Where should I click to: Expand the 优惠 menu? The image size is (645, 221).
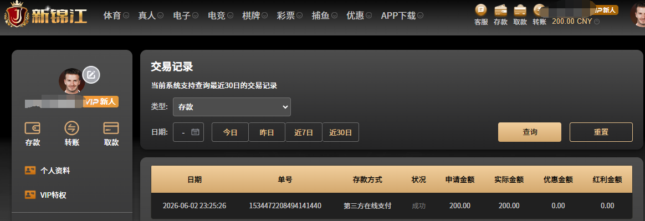click(x=360, y=16)
